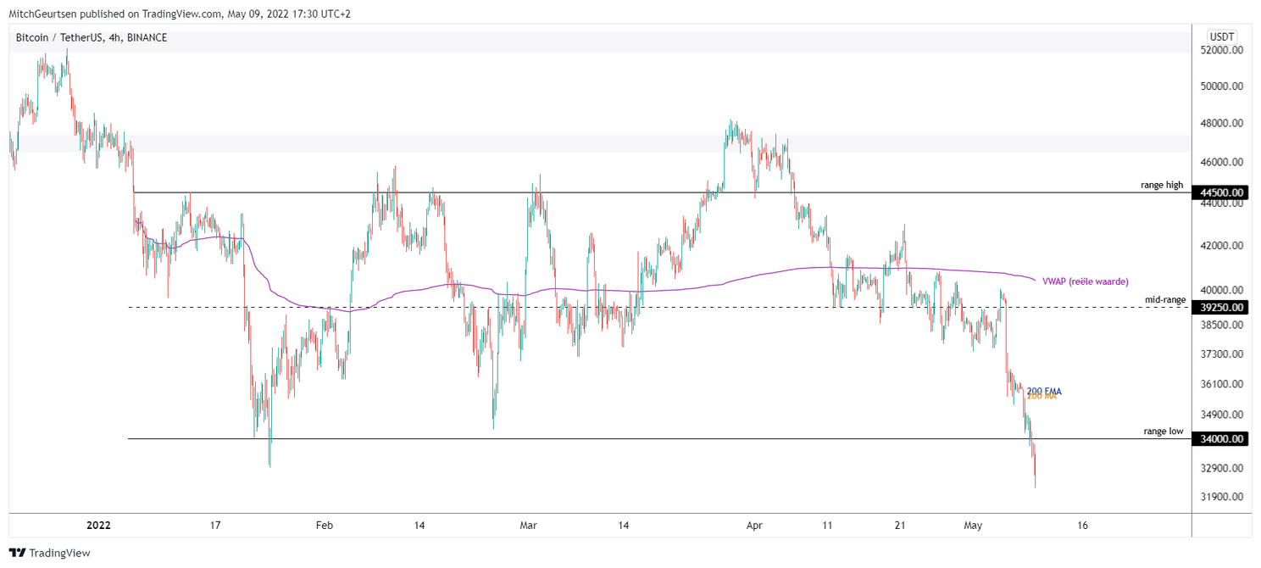Click the 'VWAP (reële waarde)' label
The width and height of the screenshot is (1261, 568).
pos(1085,281)
